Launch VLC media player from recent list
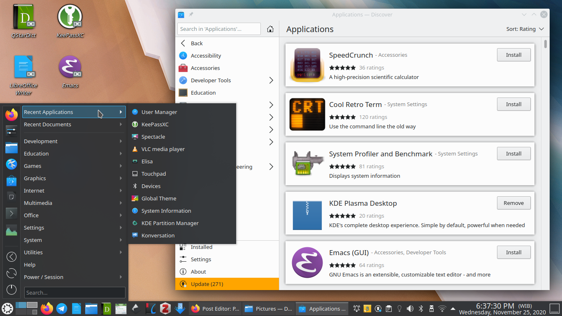 click(182, 149)
